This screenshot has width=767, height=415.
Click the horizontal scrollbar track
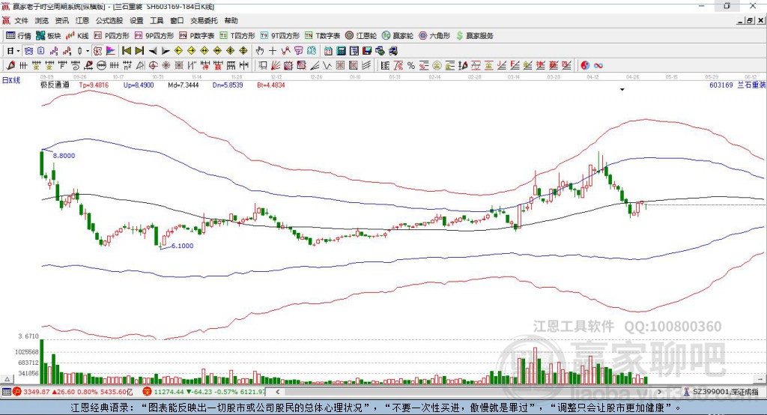coord(470,392)
